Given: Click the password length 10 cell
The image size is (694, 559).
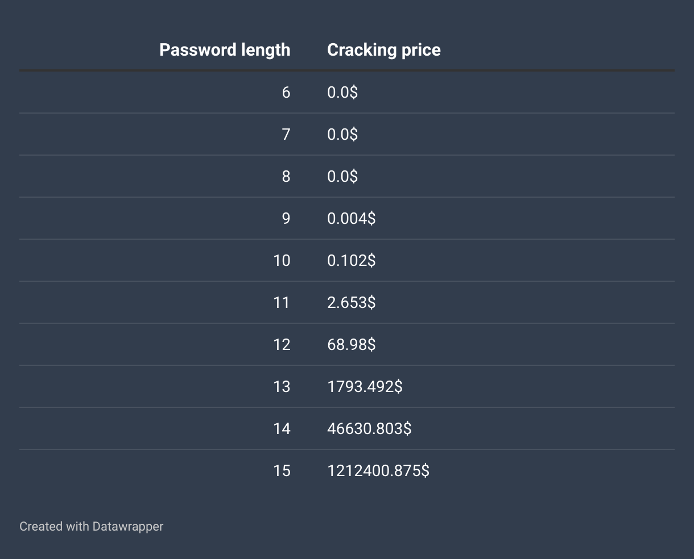Looking at the screenshot, I should 282,261.
